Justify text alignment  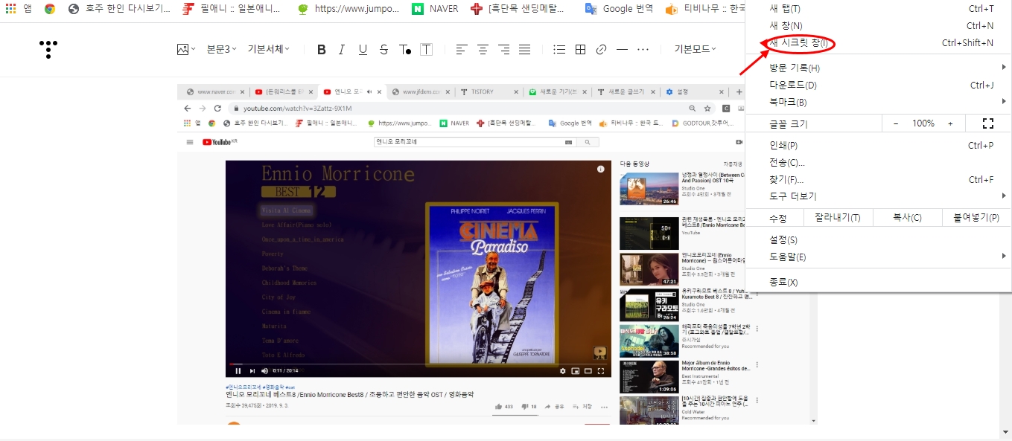tap(525, 50)
